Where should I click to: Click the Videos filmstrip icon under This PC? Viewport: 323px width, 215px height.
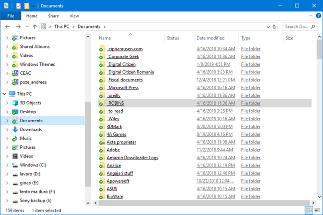(x=15, y=156)
